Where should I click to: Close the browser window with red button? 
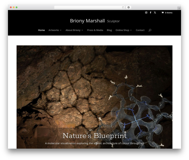(11, 7)
